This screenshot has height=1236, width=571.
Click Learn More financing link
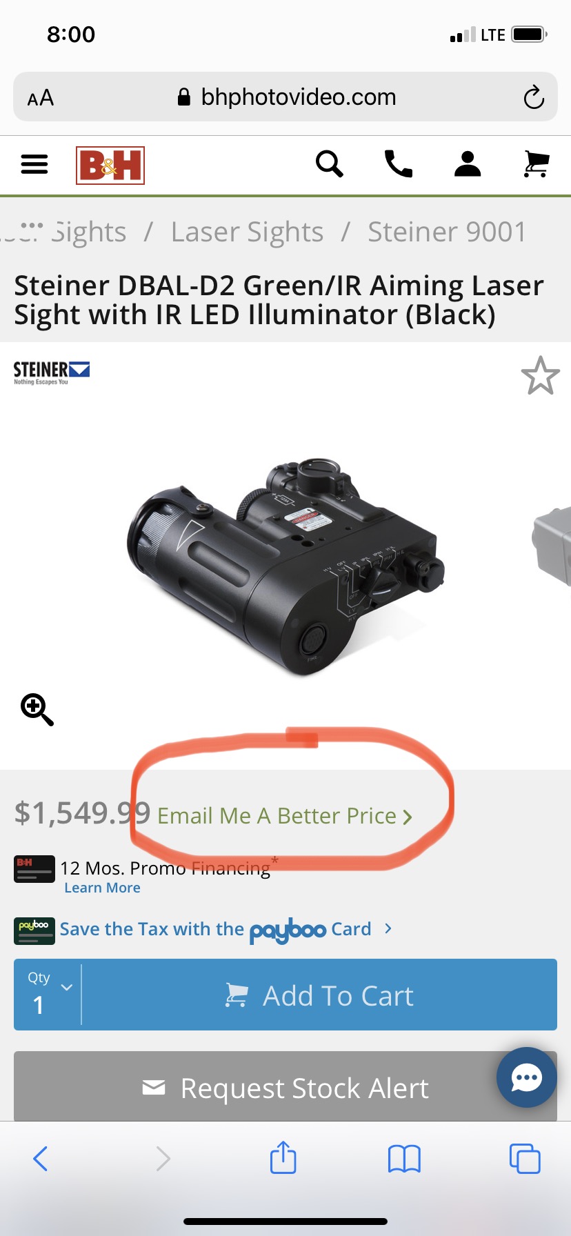102,888
